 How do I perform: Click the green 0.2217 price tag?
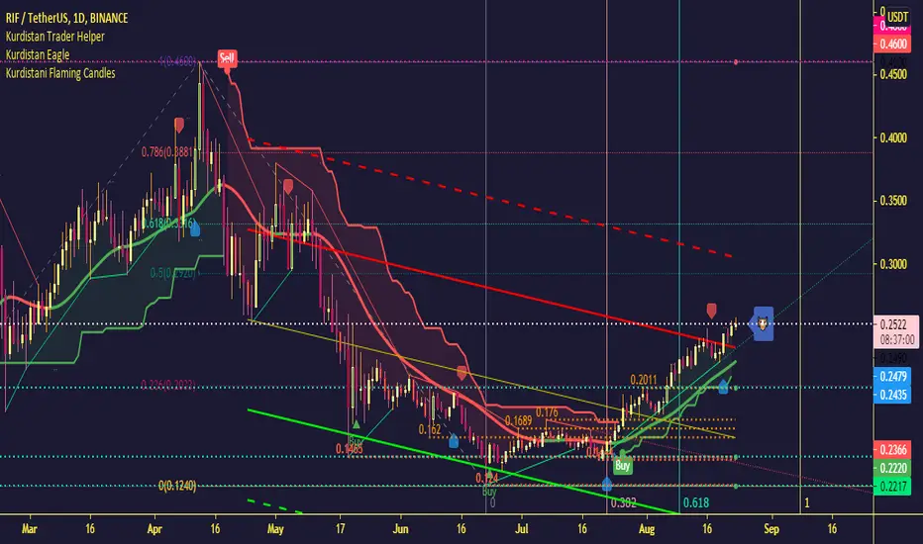(x=893, y=487)
